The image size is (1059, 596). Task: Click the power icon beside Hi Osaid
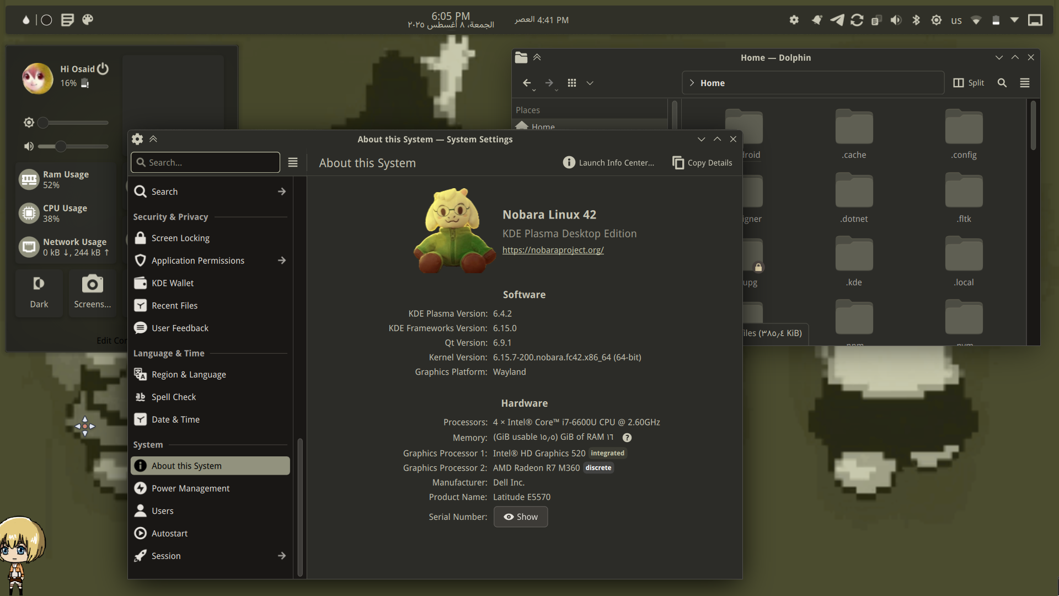tap(103, 69)
